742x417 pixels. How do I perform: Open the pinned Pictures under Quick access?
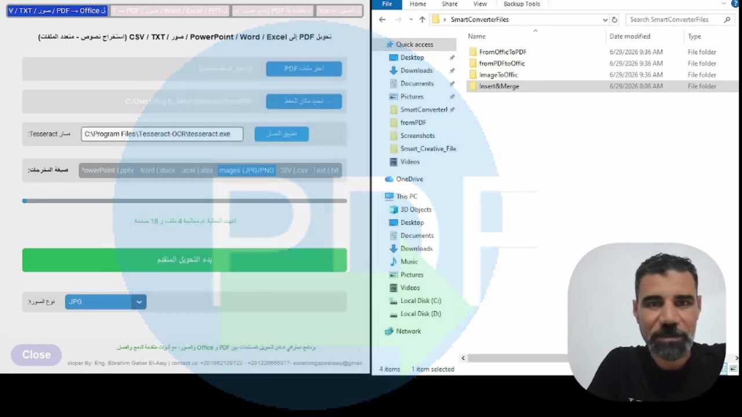tap(412, 97)
